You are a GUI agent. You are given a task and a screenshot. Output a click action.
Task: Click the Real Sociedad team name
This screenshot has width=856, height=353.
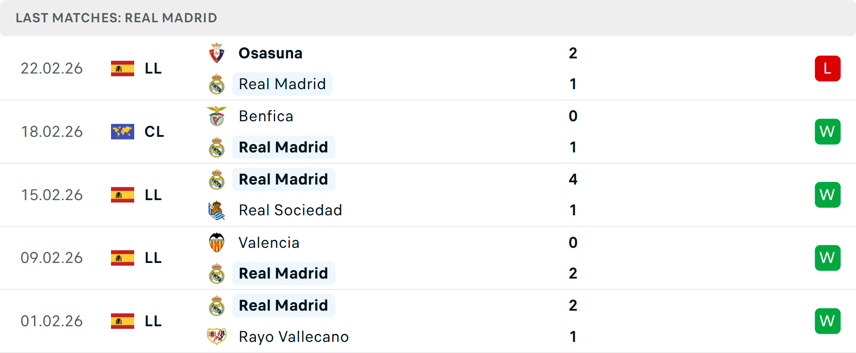(291, 210)
